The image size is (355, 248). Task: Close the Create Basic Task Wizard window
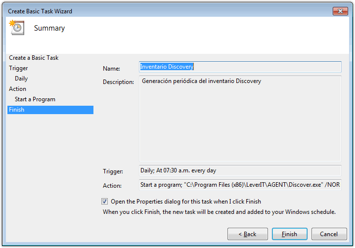coord(340,11)
